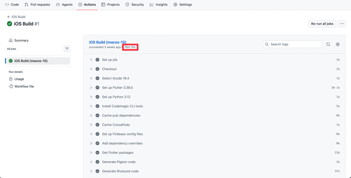The image size is (351, 178).
Task: Click the refresh logs icon
Action: [x=328, y=44]
